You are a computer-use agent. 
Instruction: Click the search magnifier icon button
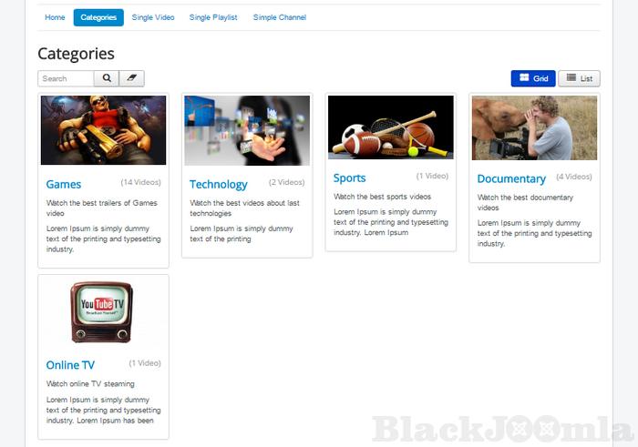pyautogui.click(x=107, y=78)
